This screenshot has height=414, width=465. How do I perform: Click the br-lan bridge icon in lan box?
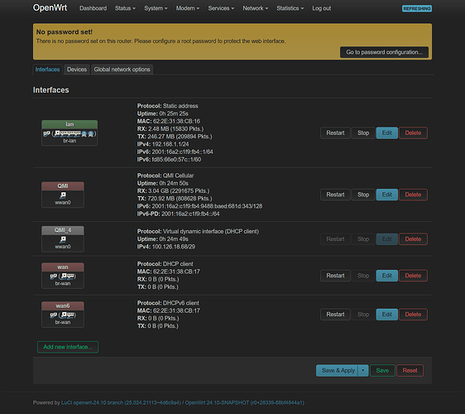46,133
